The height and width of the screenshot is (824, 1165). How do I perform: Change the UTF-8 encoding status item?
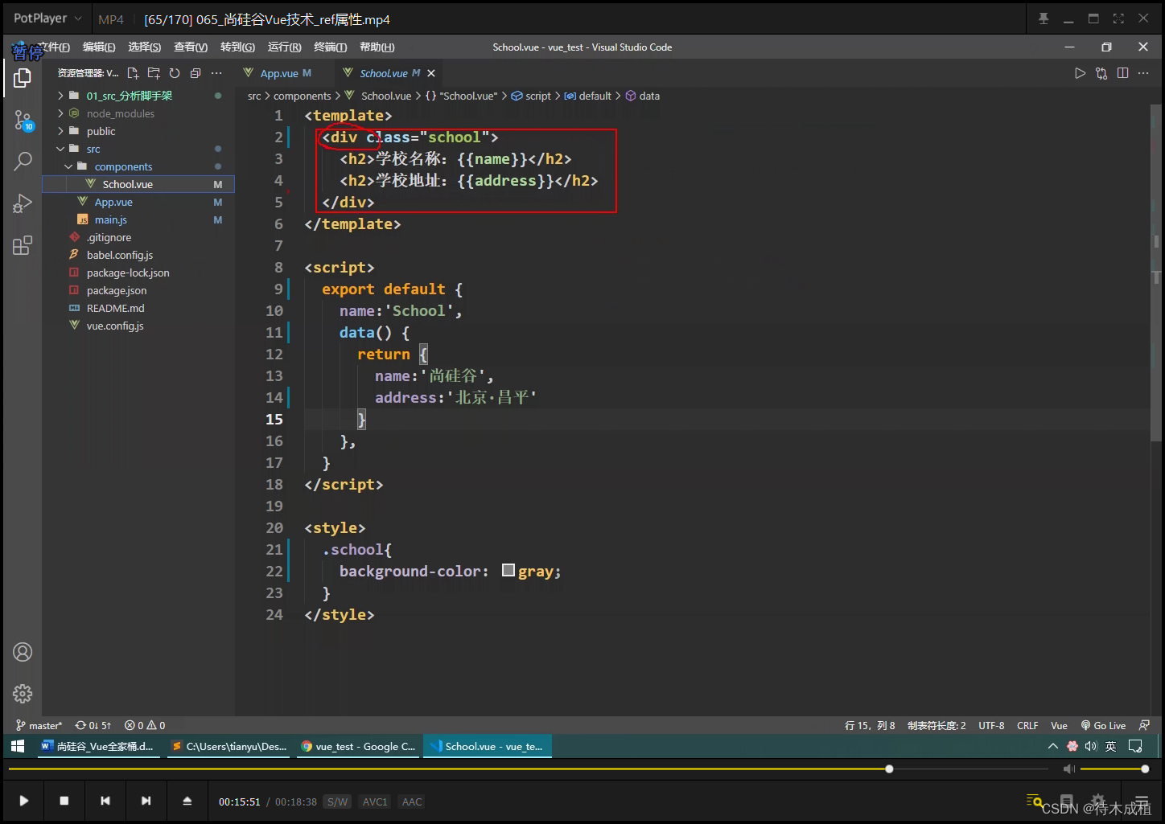click(991, 725)
